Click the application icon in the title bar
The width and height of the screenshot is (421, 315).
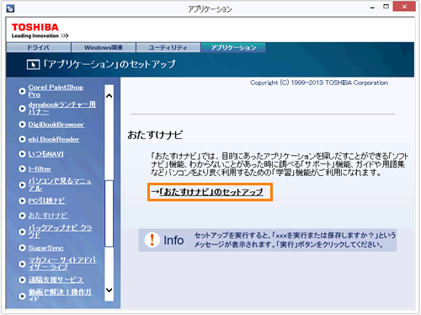[x=10, y=8]
